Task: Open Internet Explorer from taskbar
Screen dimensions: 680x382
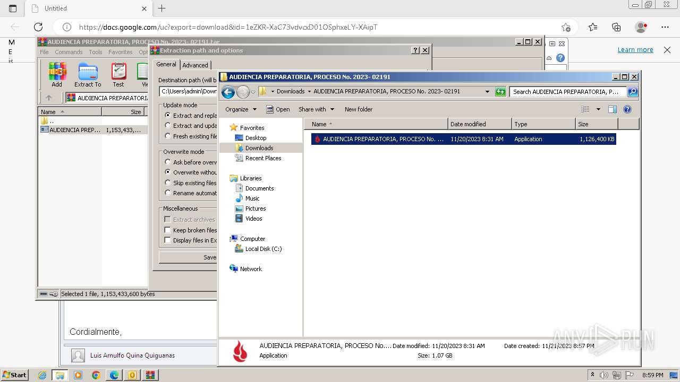Action: click(42, 375)
